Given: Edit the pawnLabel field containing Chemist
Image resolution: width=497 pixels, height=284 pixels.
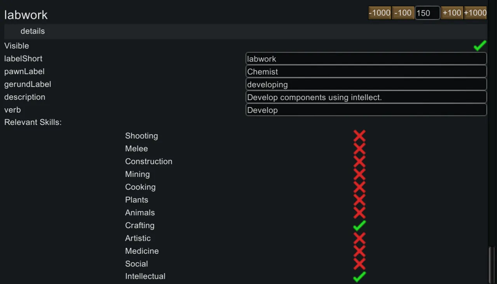Looking at the screenshot, I should [366, 71].
